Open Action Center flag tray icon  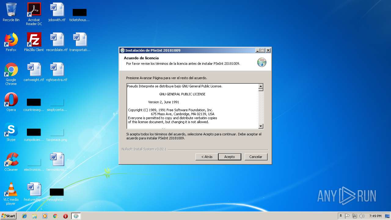click(347, 216)
